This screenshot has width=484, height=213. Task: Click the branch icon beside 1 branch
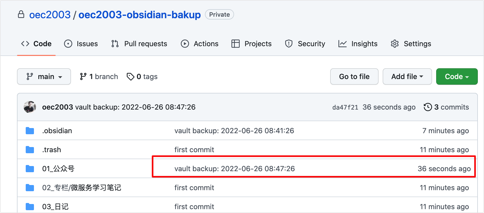pos(83,76)
